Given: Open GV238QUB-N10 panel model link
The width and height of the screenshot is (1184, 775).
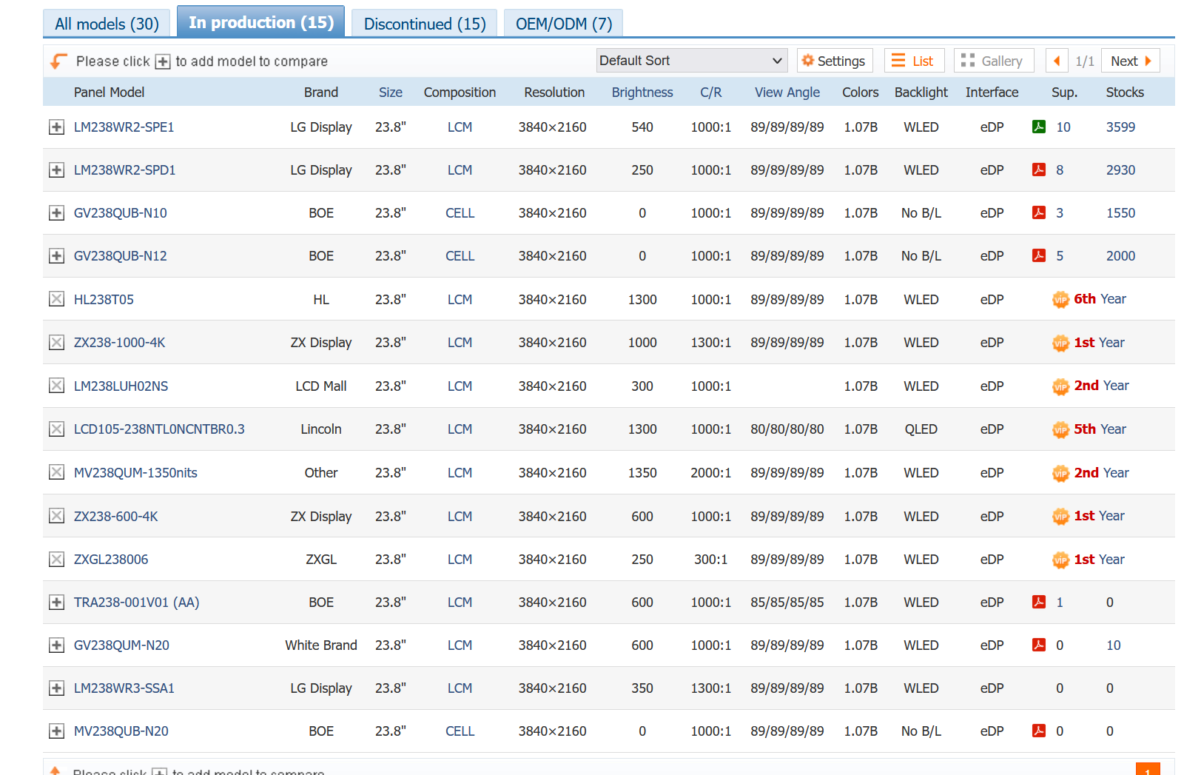Looking at the screenshot, I should 121,213.
